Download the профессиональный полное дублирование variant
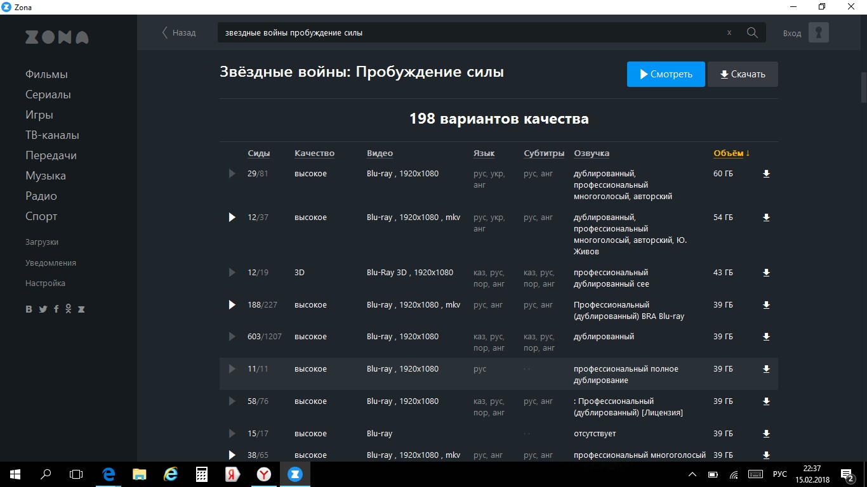 pos(766,369)
